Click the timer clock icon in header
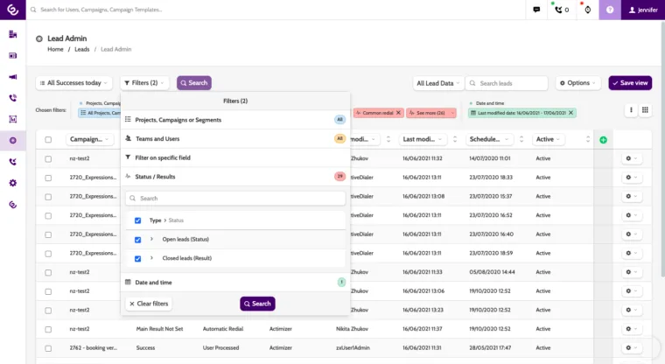 pyautogui.click(x=587, y=10)
